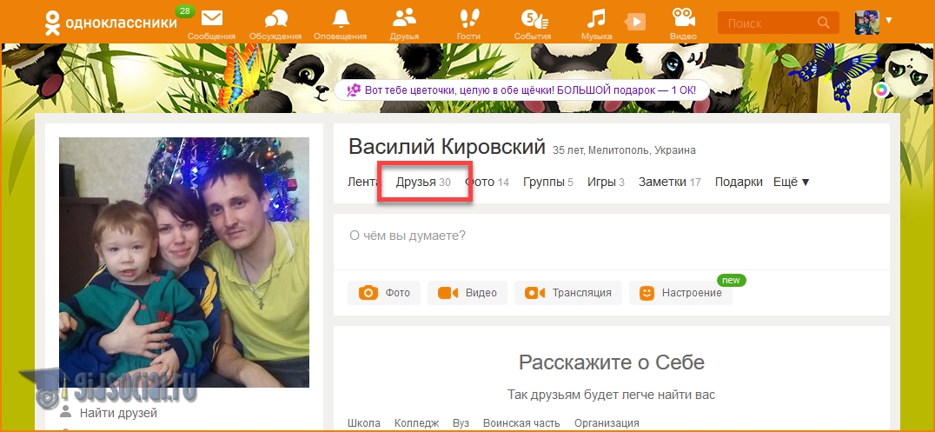Click the Найти друзей link

click(118, 413)
